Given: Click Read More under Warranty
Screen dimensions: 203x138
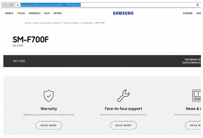Looking at the screenshot, I should coord(49,125).
